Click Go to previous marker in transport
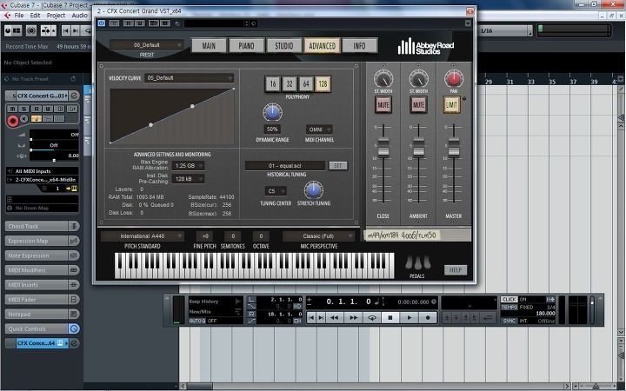Viewport: 626px width, 391px height. click(x=311, y=318)
